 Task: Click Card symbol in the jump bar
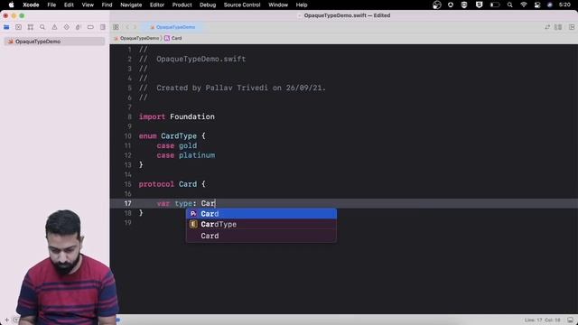173,38
